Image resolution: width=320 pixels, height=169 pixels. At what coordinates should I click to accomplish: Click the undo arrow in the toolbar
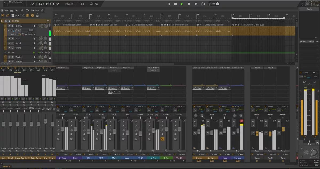[x=32, y=10]
